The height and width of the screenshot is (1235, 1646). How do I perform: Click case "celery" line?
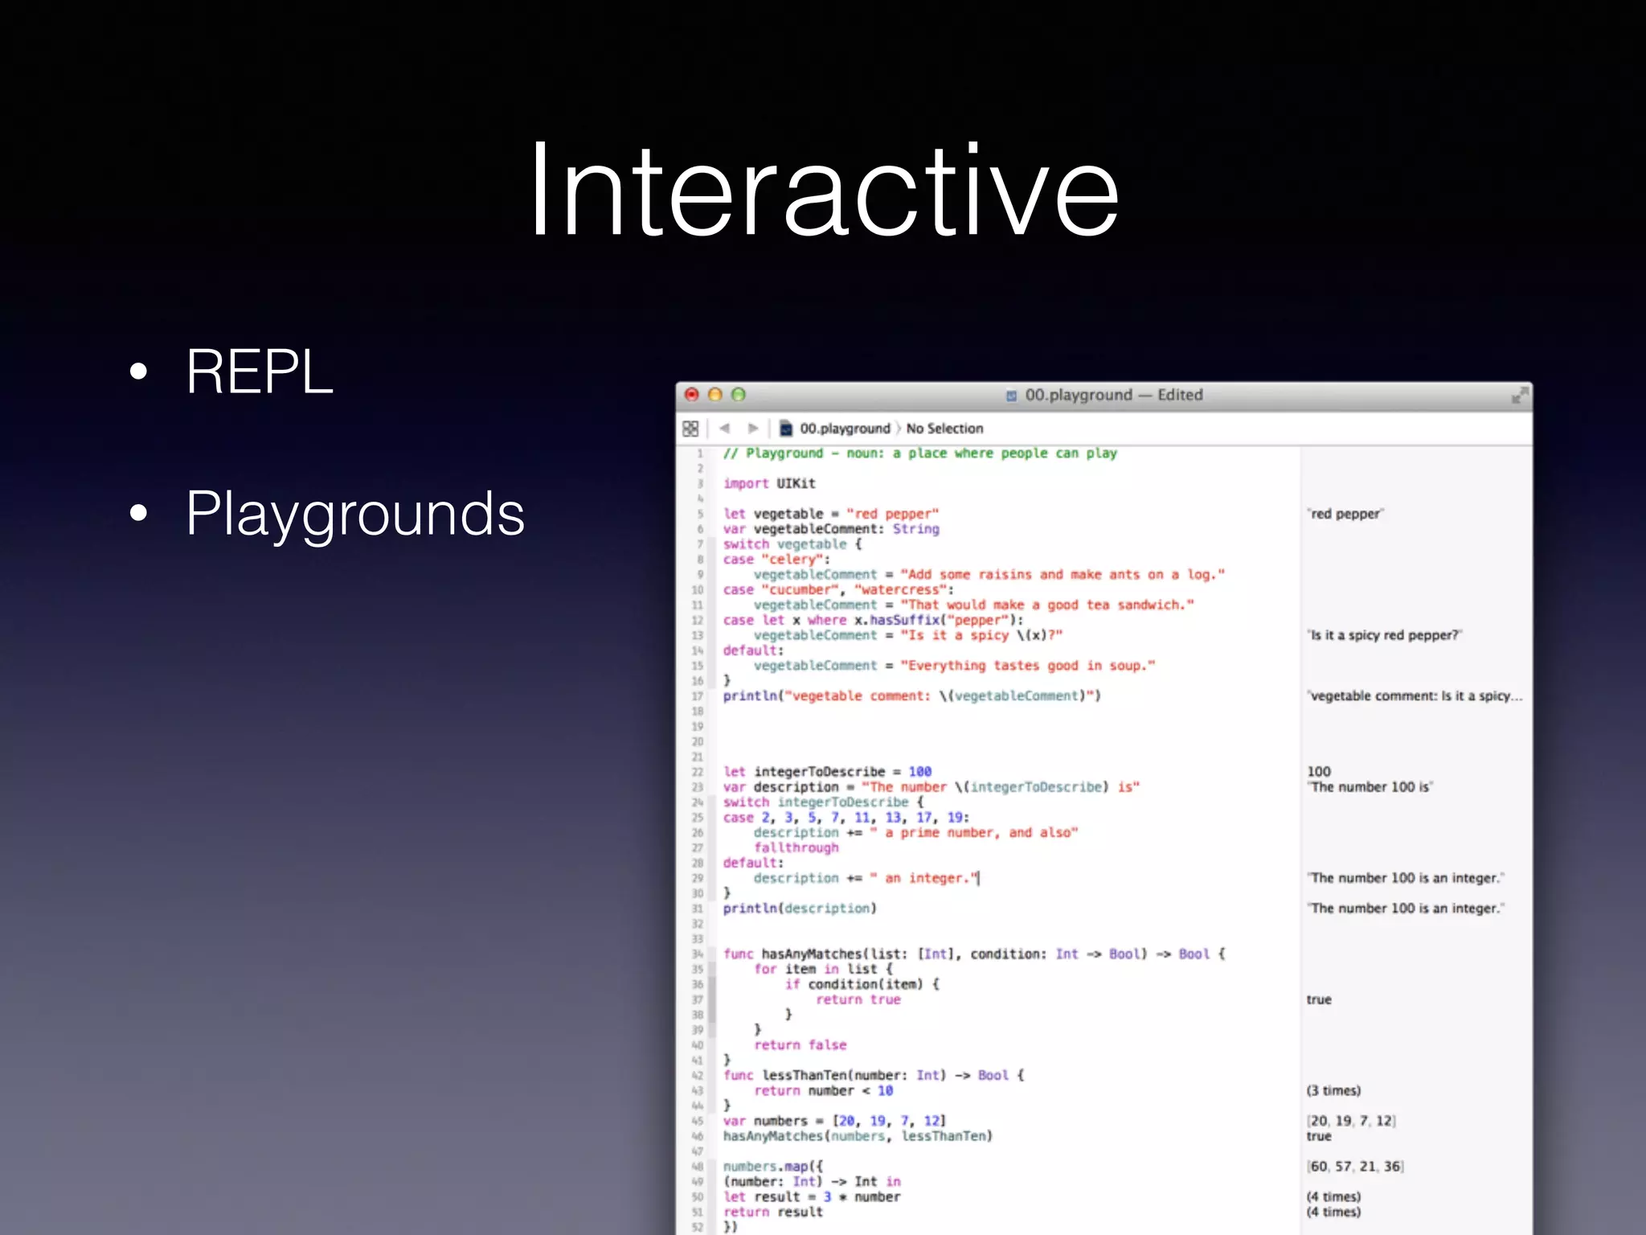(776, 560)
